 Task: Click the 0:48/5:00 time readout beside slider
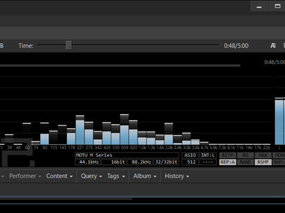tap(236, 46)
